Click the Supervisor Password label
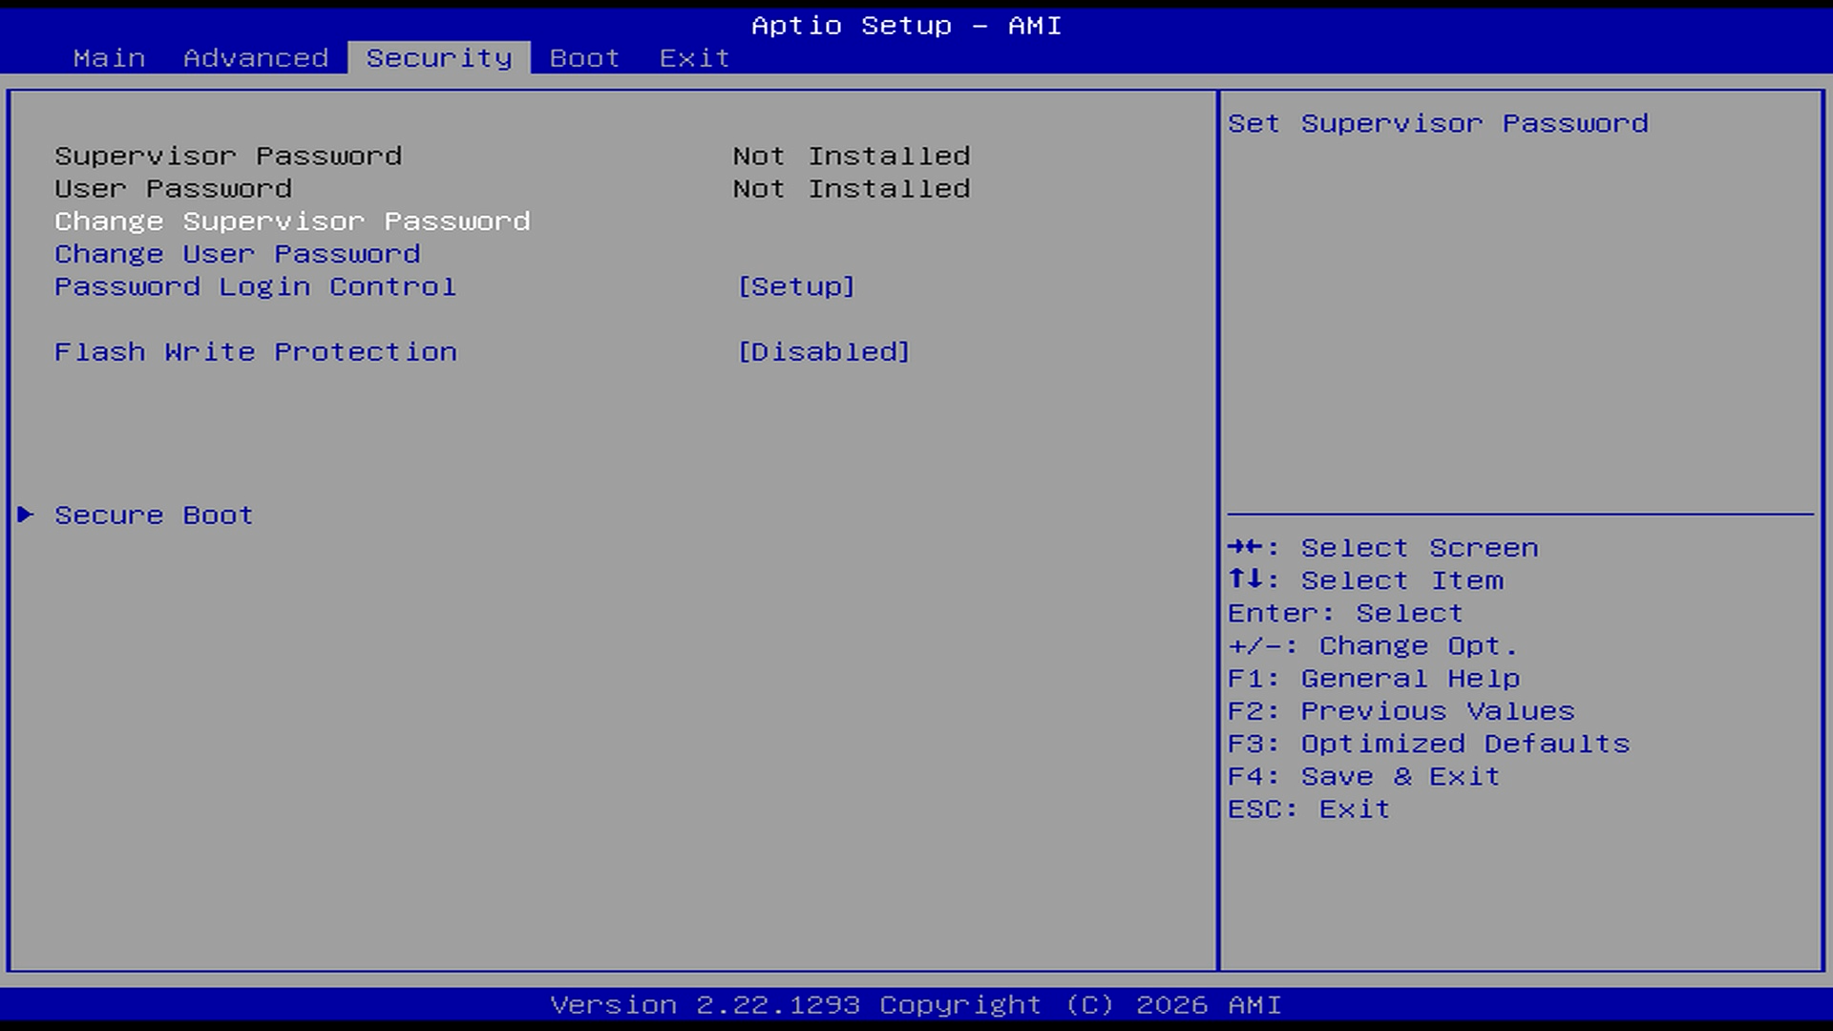Image resolution: width=1833 pixels, height=1031 pixels. [x=228, y=157]
